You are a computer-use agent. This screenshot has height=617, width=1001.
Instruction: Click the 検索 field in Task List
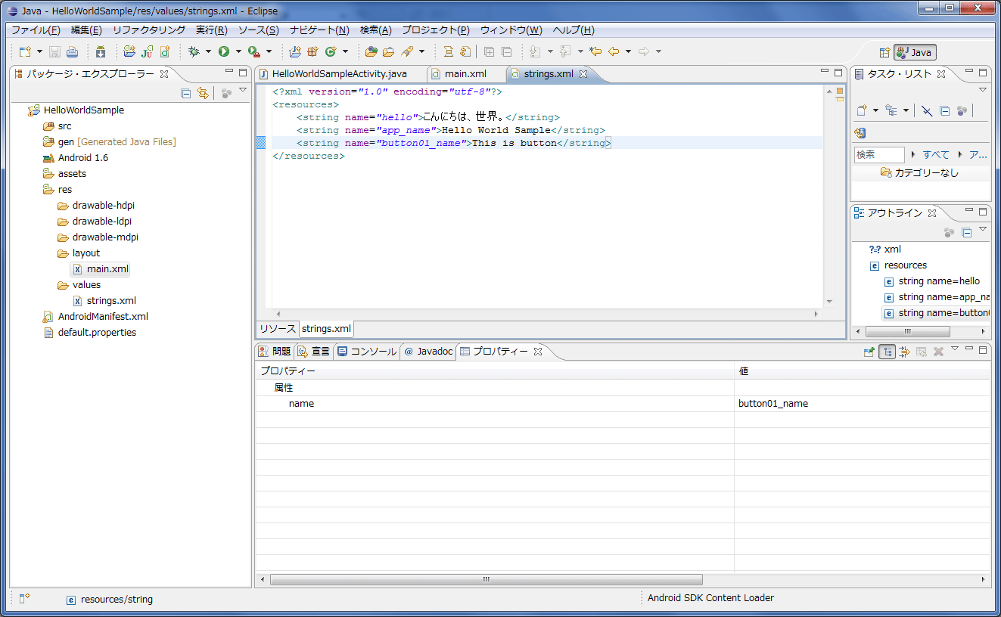[879, 154]
